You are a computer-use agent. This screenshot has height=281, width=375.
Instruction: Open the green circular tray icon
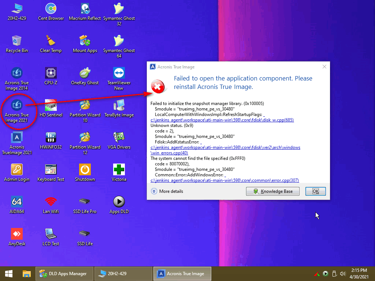tap(326, 274)
